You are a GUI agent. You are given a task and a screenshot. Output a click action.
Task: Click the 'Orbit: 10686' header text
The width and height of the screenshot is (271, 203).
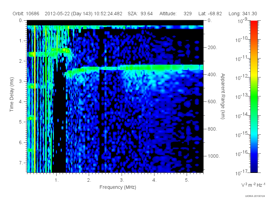coord(26,14)
